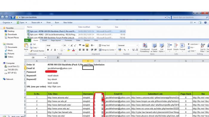Click the New folder button
The image size is (209, 117).
68,23
